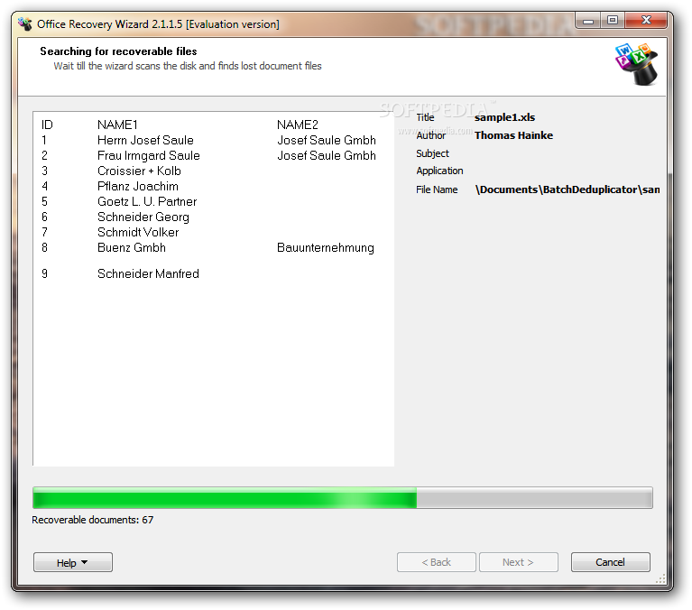Click the 'Croissier + Kolb' entry

tap(139, 171)
